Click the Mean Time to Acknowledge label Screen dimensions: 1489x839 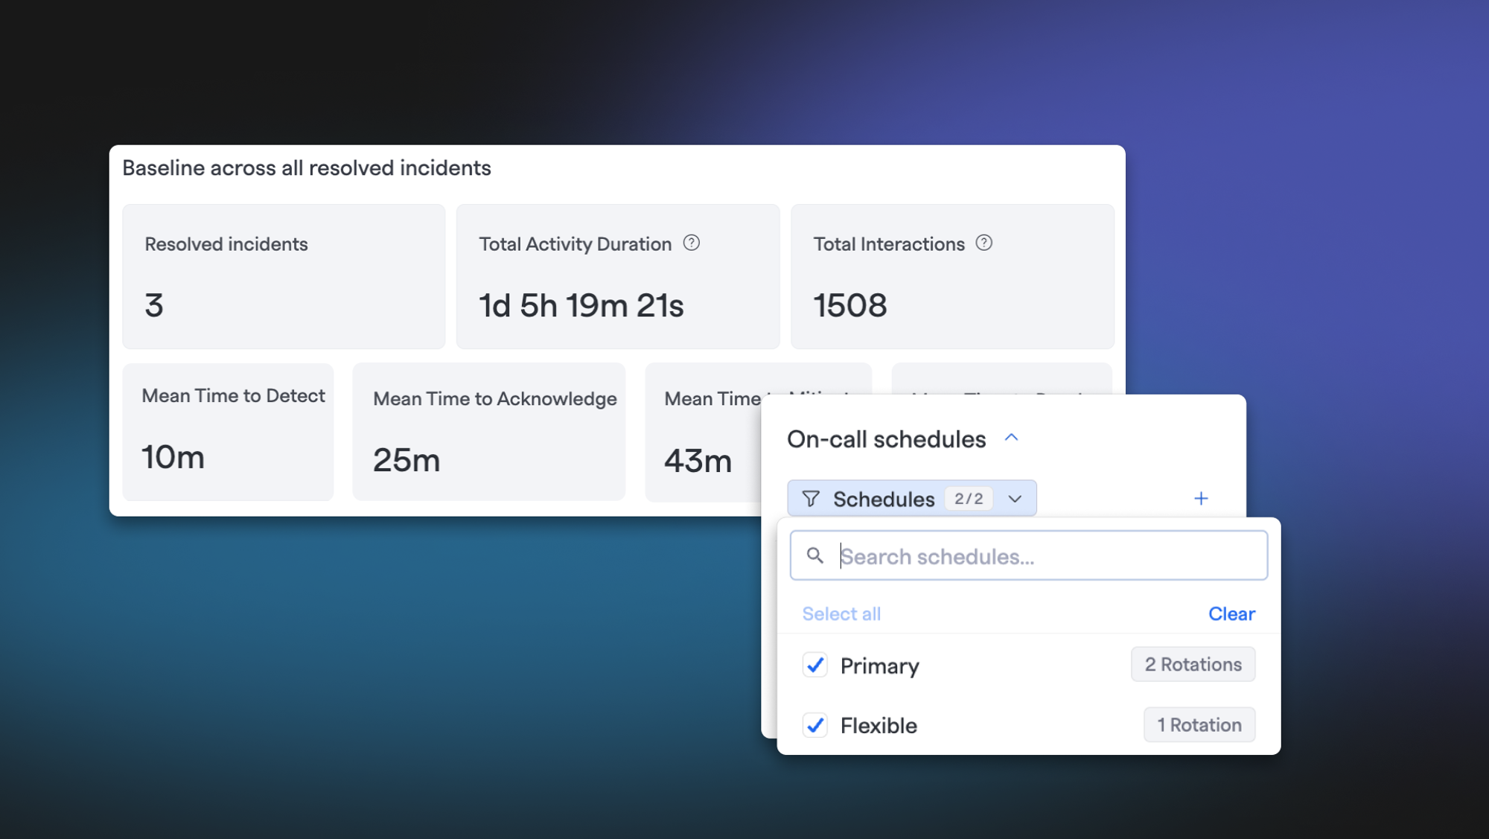click(x=494, y=399)
